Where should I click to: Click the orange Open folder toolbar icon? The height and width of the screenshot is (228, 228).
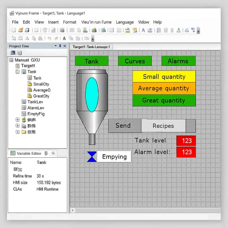pyautogui.click(x=21, y=30)
